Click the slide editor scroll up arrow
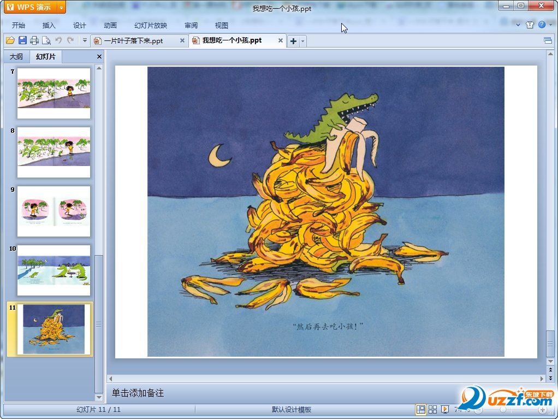558x419 pixels. tap(550, 54)
